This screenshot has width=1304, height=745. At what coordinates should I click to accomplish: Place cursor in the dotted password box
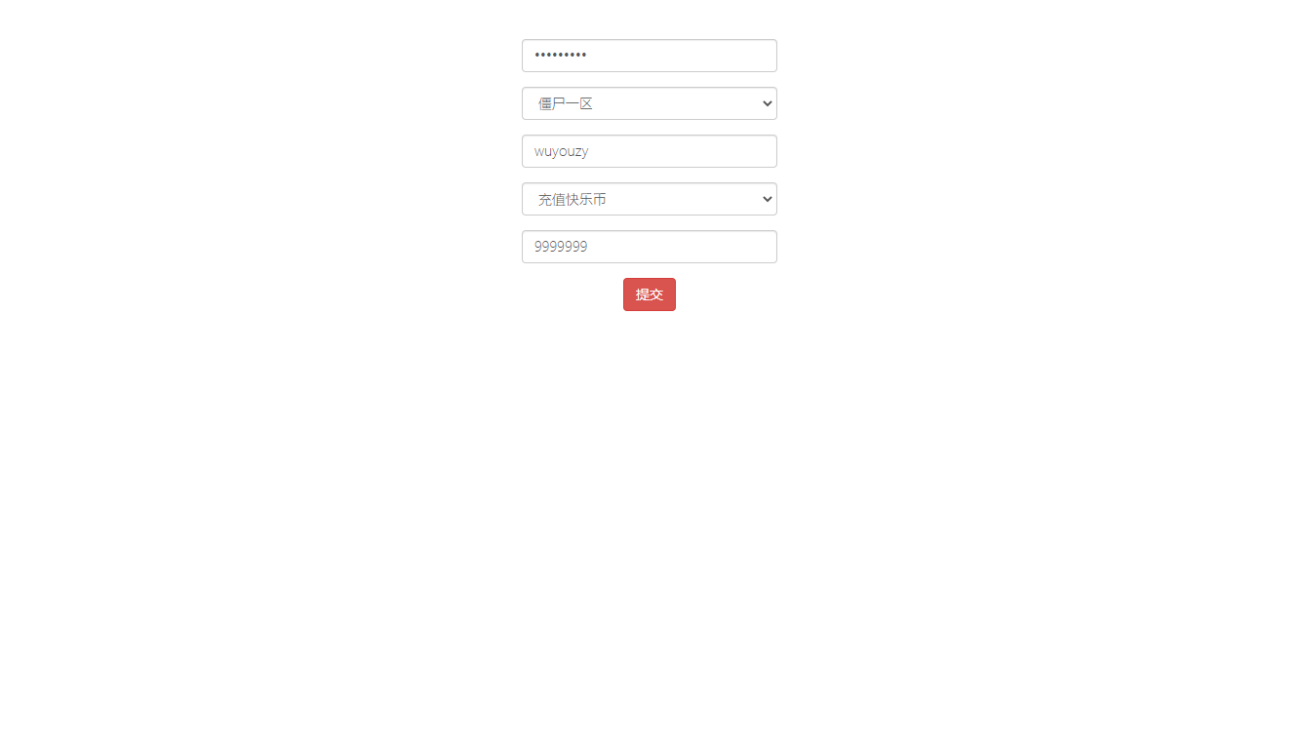(650, 56)
